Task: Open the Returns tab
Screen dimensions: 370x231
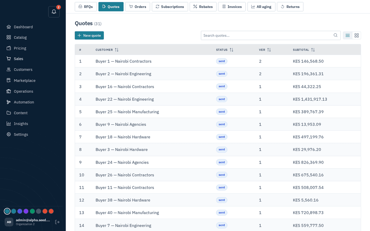Action: 290,7
